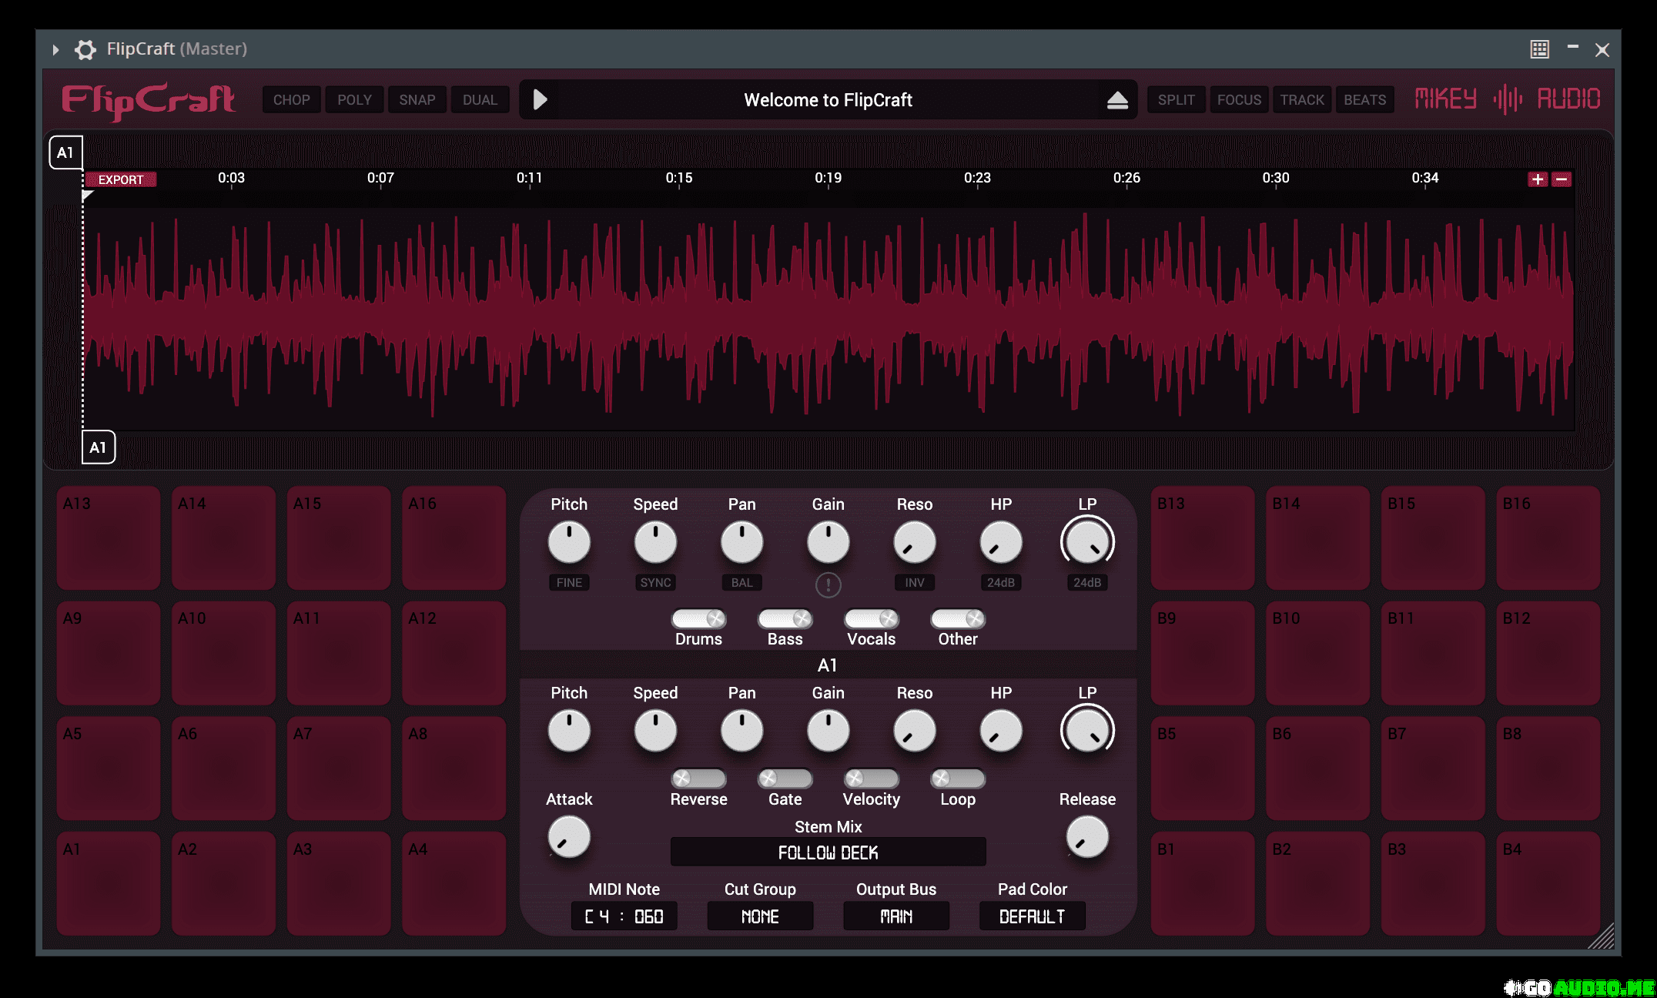Toggle the Vocals stem switch
This screenshot has height=998, width=1657.
pyautogui.click(x=871, y=619)
